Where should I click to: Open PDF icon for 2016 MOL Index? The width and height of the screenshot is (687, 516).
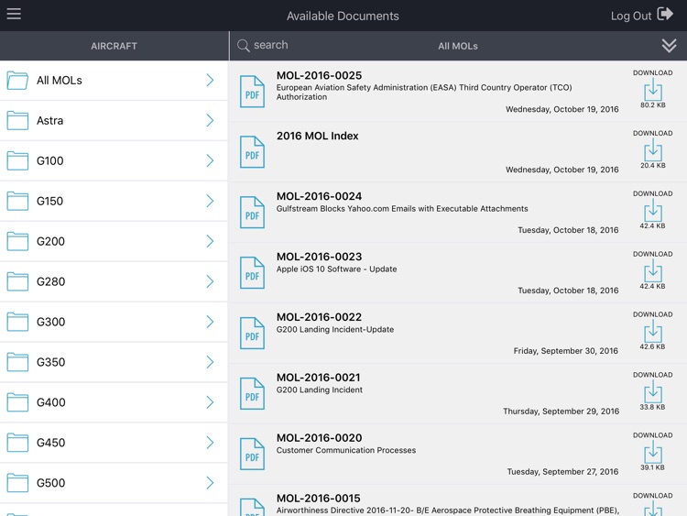pyautogui.click(x=252, y=152)
